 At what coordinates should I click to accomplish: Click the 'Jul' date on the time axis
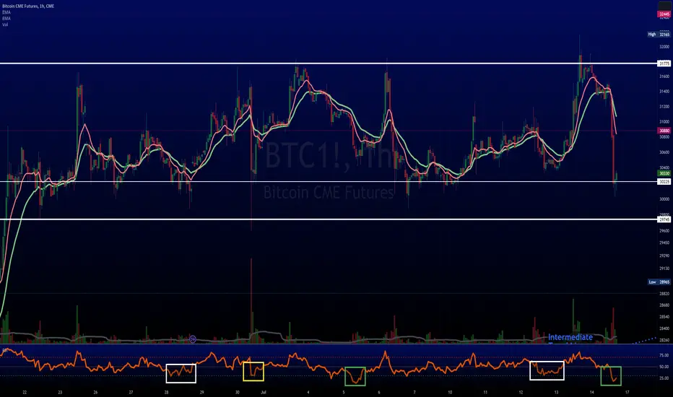[264, 392]
